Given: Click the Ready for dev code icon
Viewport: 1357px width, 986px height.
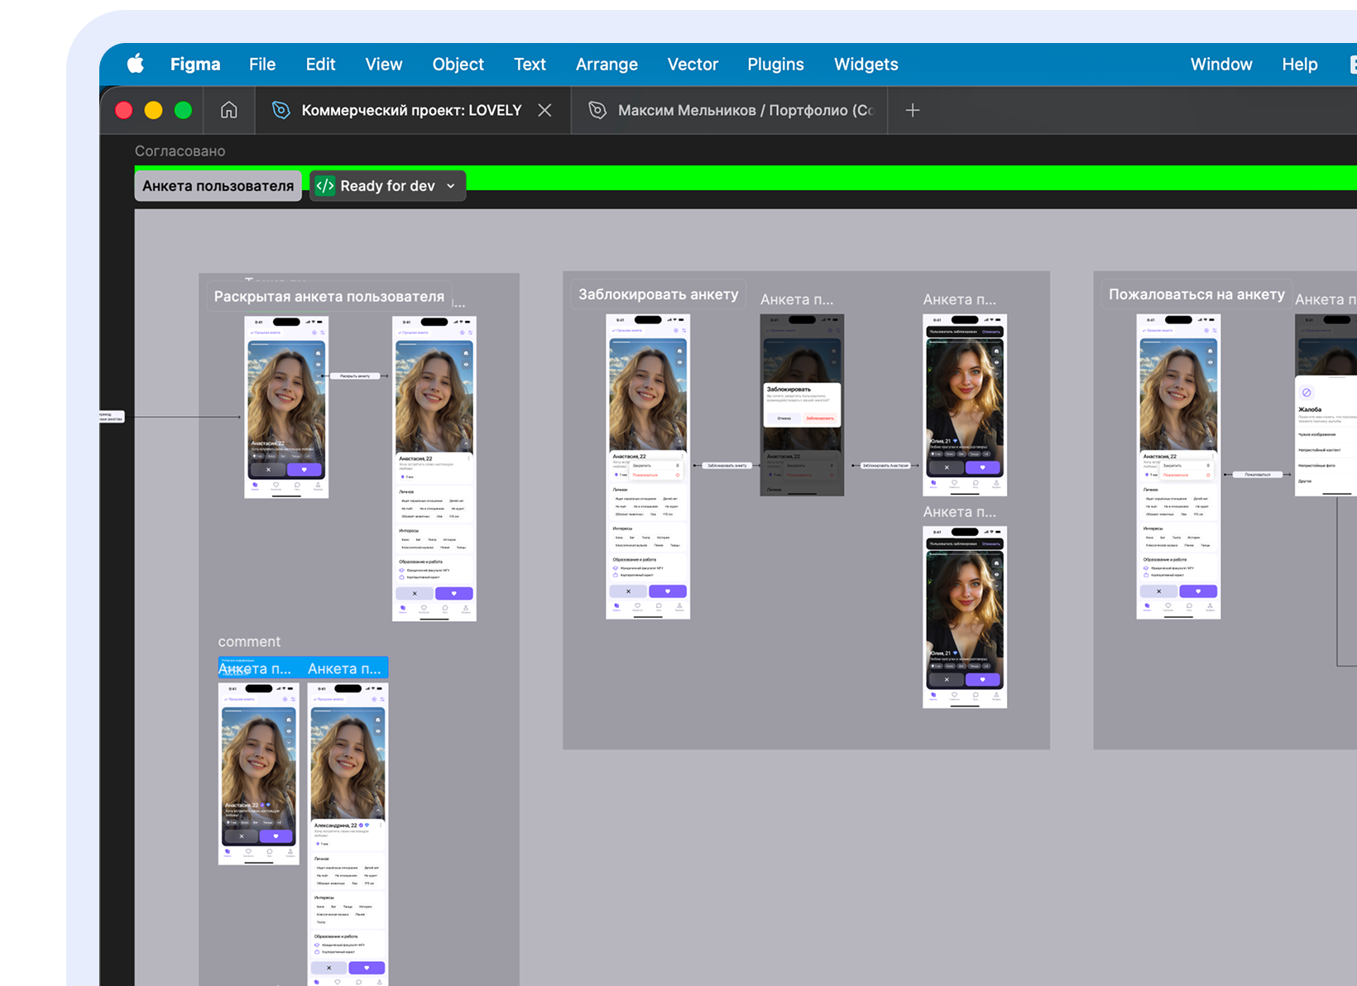Looking at the screenshot, I should pos(325,186).
